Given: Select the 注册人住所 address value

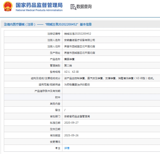Looking at the screenshot, I should point(79,46).
